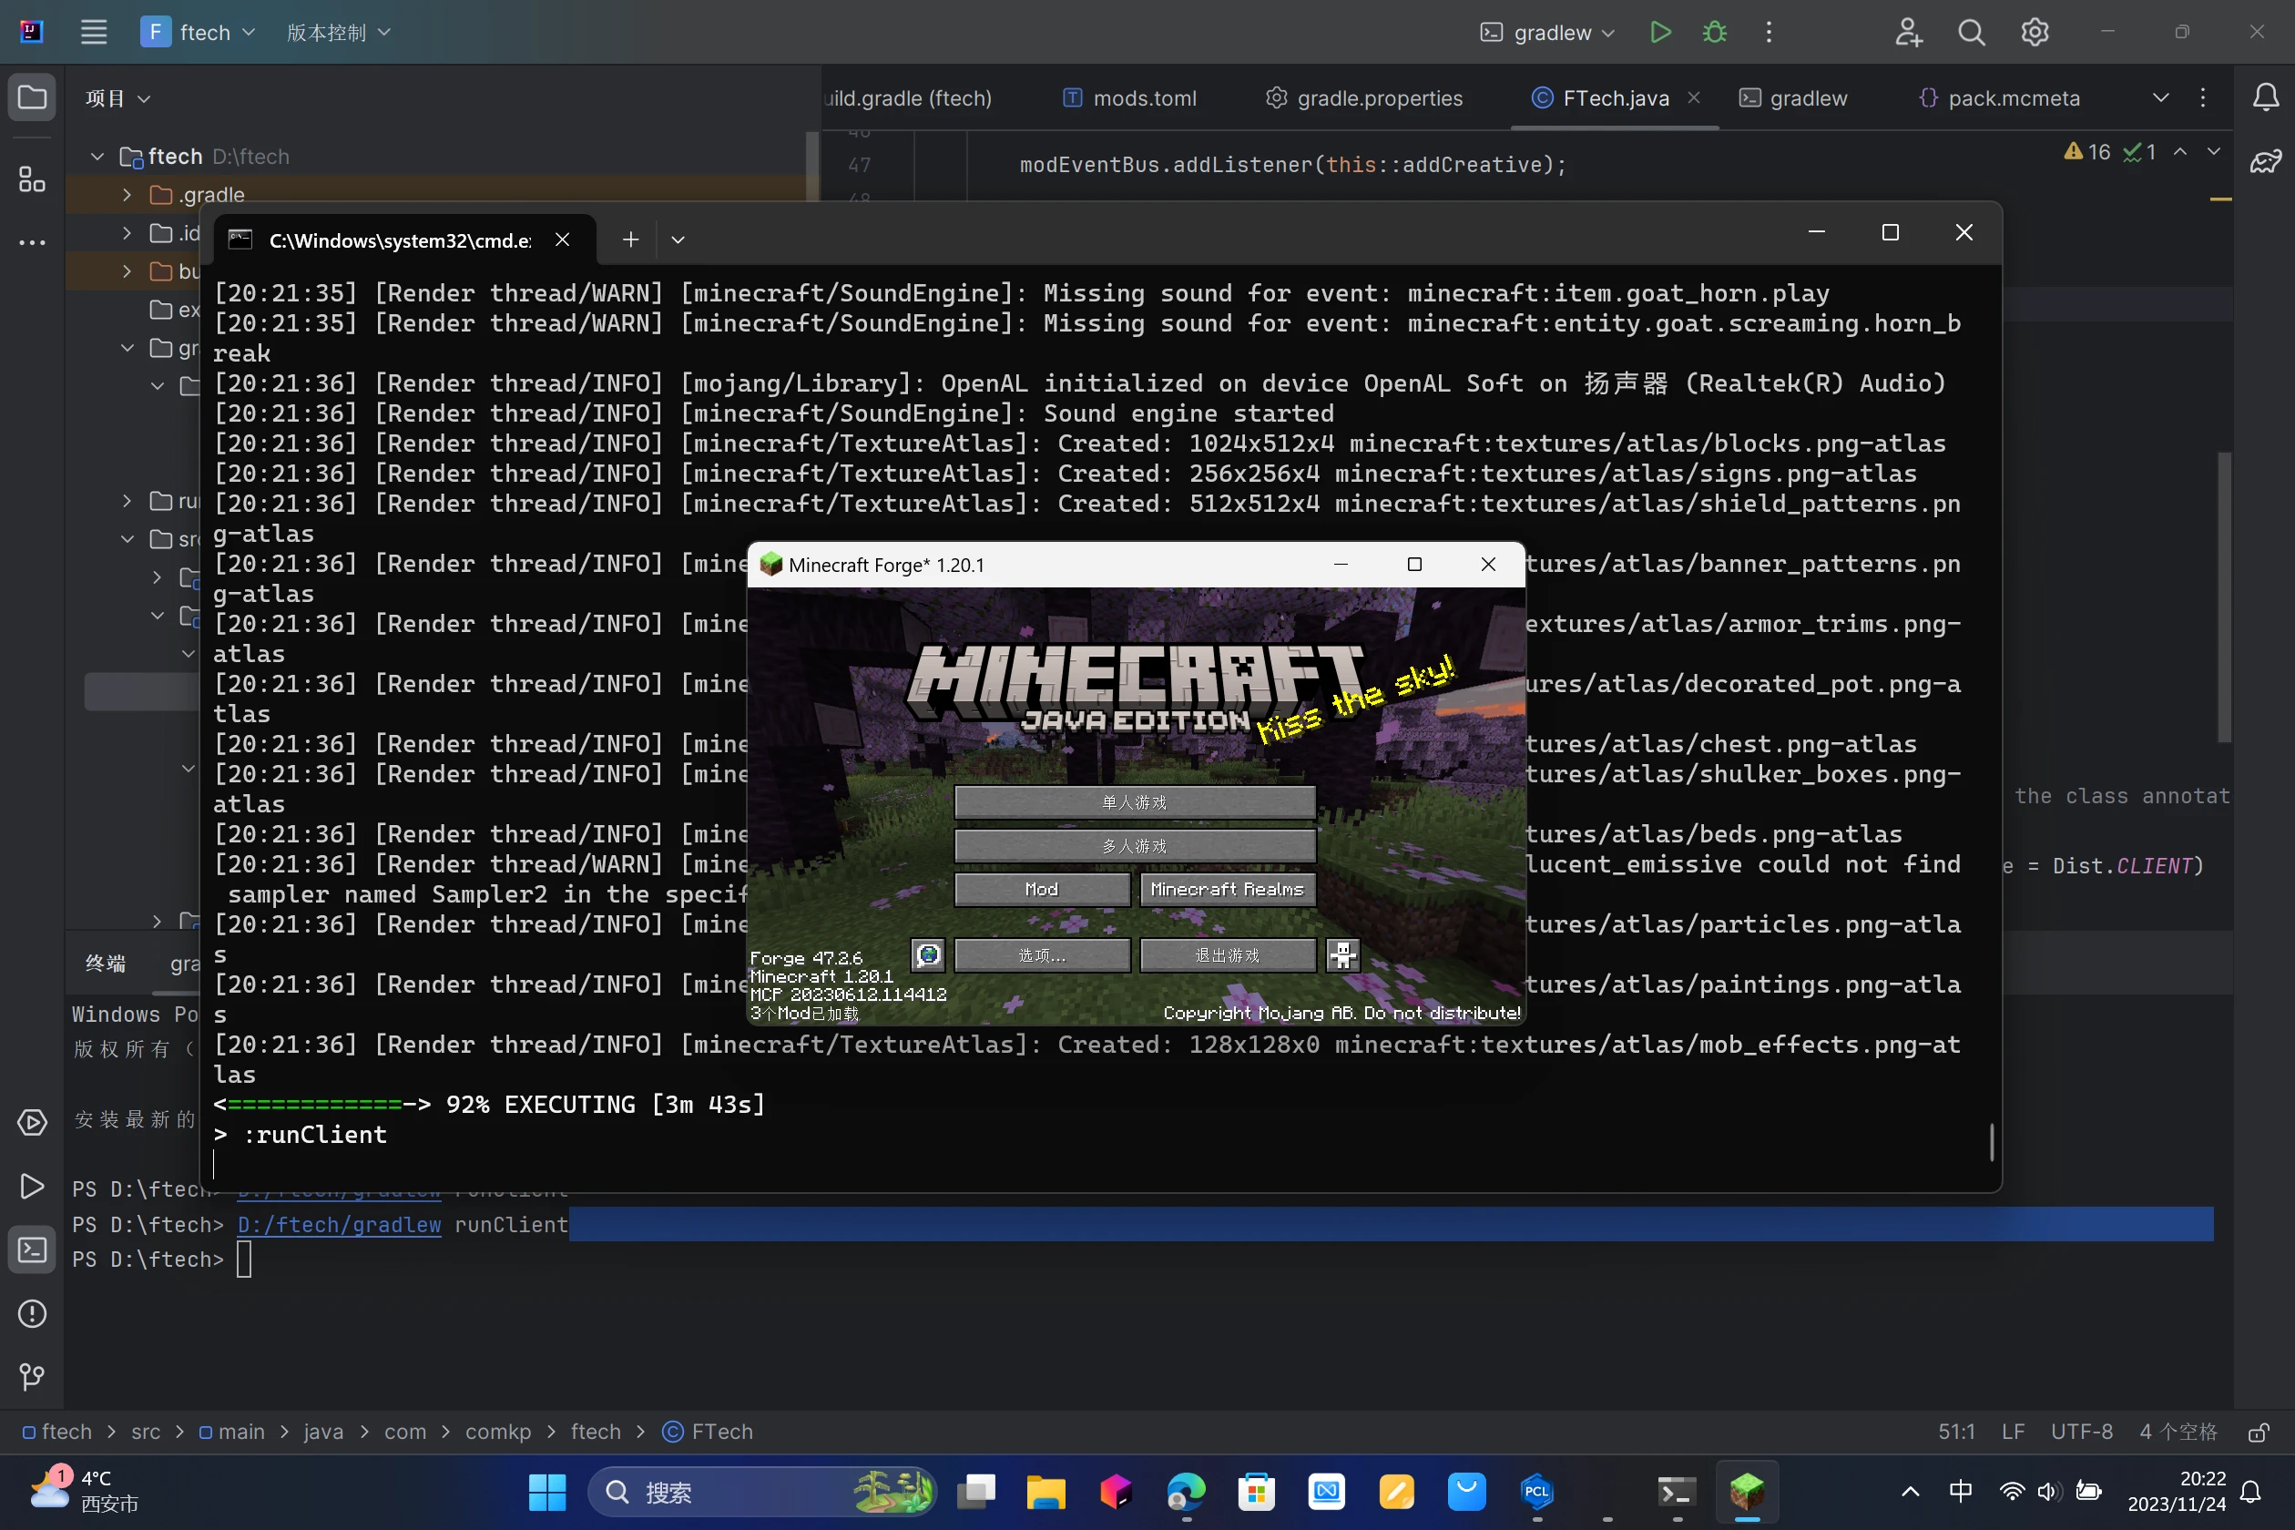Add a new tab in the cmd terminal

coord(630,239)
